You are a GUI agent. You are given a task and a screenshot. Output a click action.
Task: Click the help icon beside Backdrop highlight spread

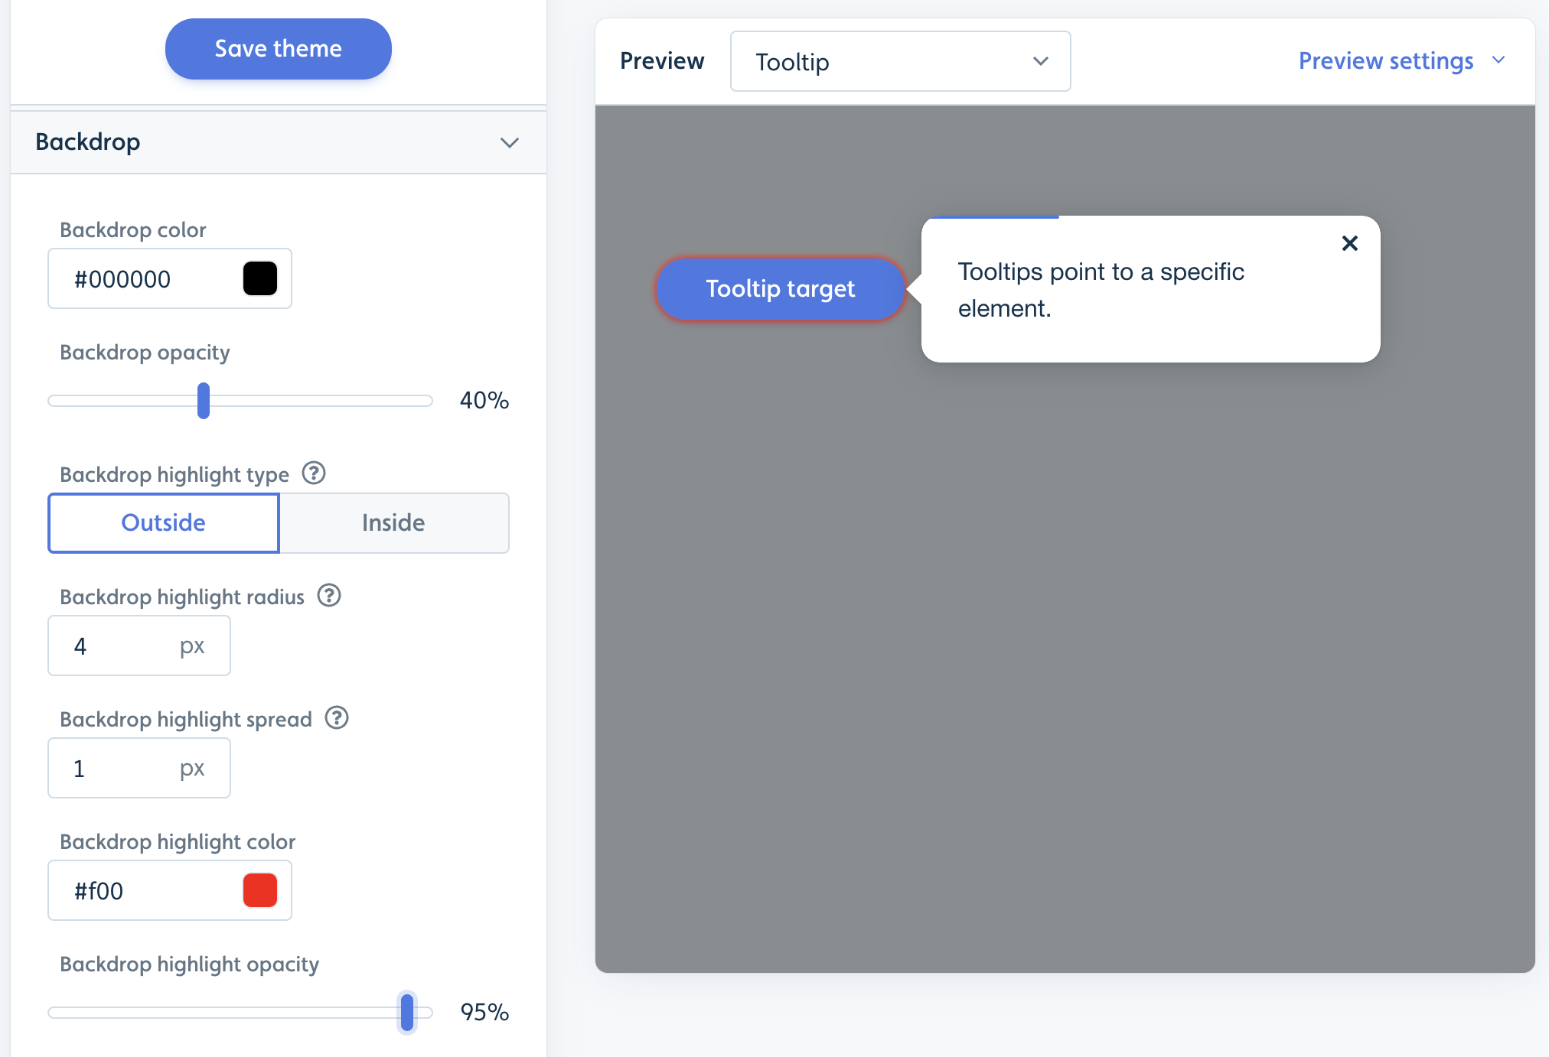[337, 717]
